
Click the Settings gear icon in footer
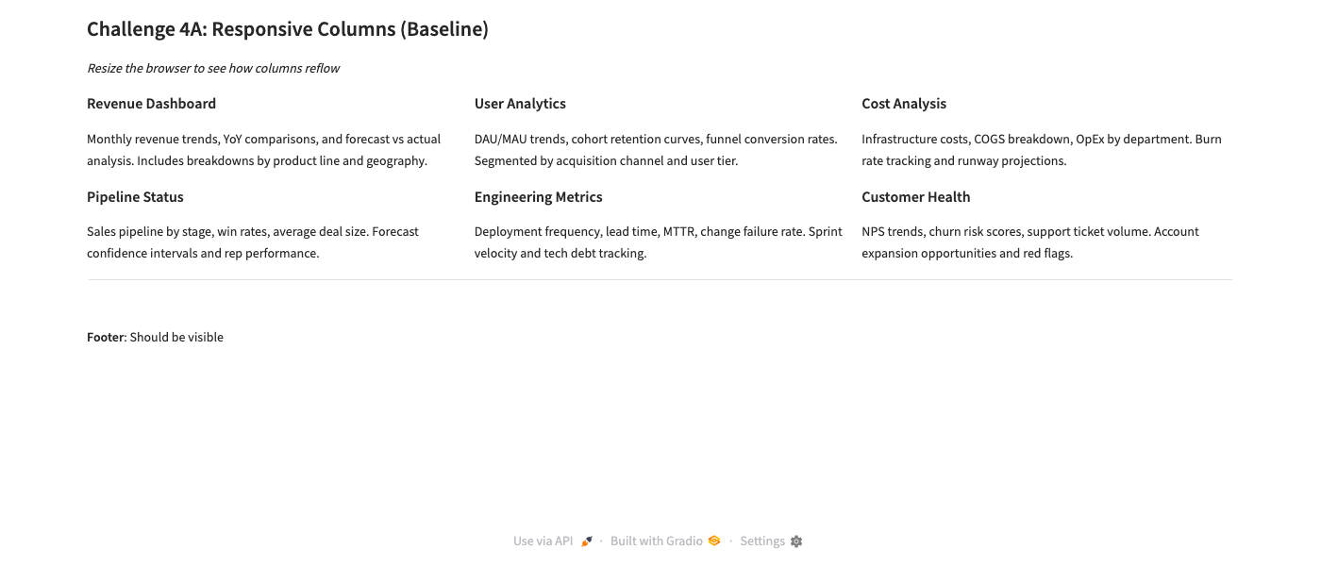(796, 541)
